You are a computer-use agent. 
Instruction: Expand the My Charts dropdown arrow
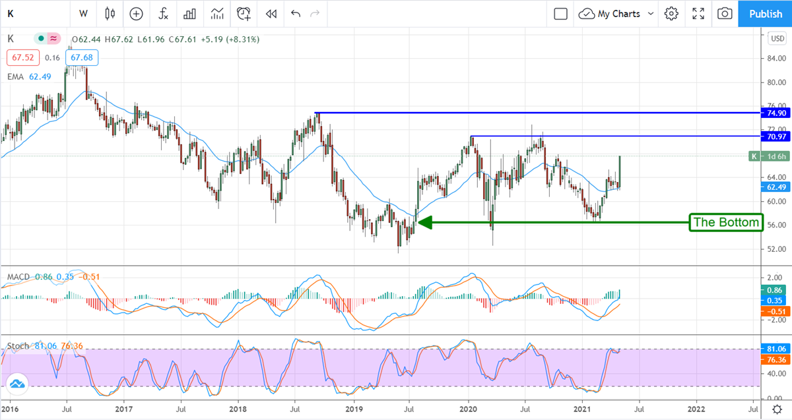651,13
